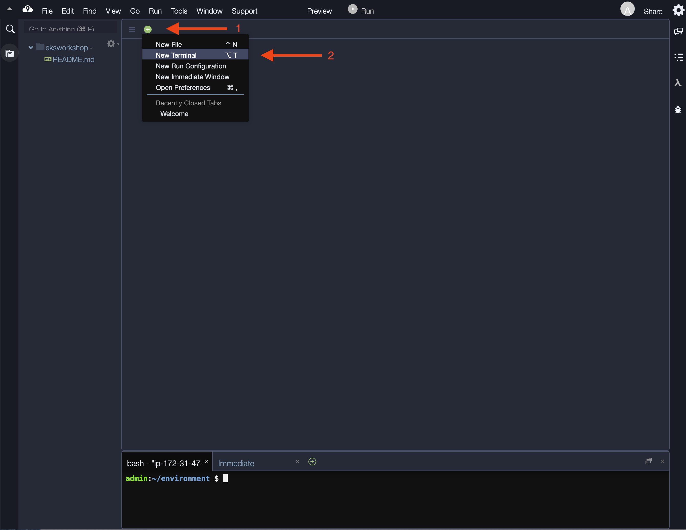Click the Cloud9 logo in menu bar
Image resolution: width=686 pixels, height=530 pixels.
point(28,9)
